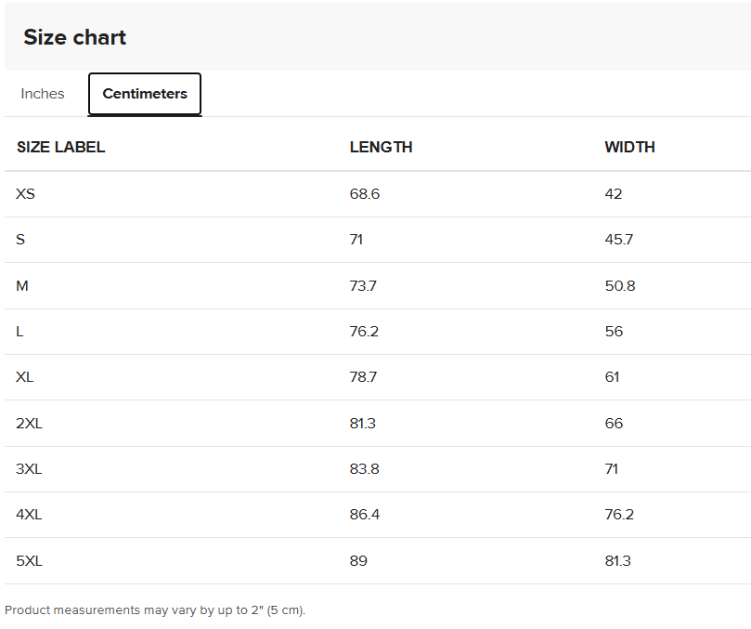Switch to the Inches tab
751x629 pixels.
[42, 94]
